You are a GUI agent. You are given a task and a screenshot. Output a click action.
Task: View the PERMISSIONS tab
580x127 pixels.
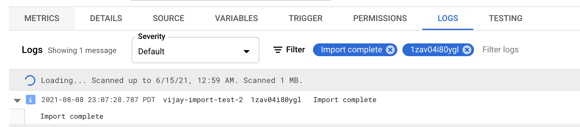pos(380,18)
